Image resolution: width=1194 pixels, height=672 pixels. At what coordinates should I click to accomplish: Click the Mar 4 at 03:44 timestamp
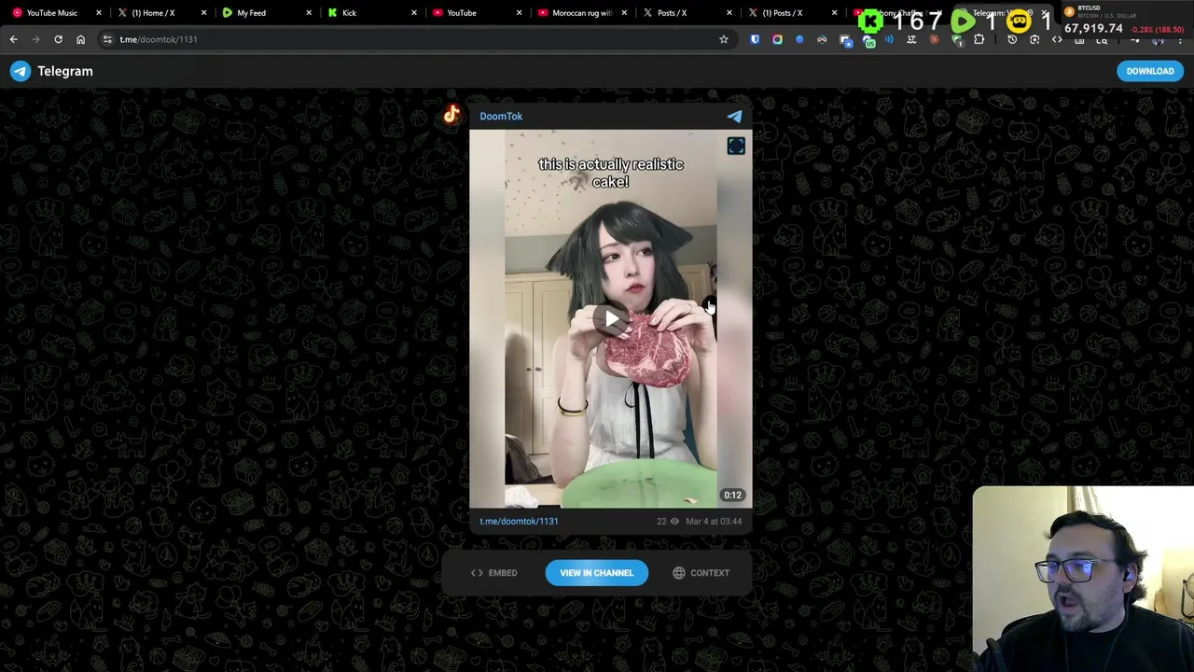[x=714, y=522]
